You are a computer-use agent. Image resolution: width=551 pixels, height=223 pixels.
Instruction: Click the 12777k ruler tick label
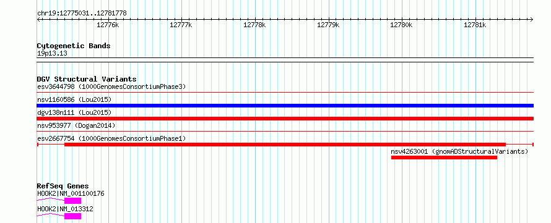click(x=181, y=25)
